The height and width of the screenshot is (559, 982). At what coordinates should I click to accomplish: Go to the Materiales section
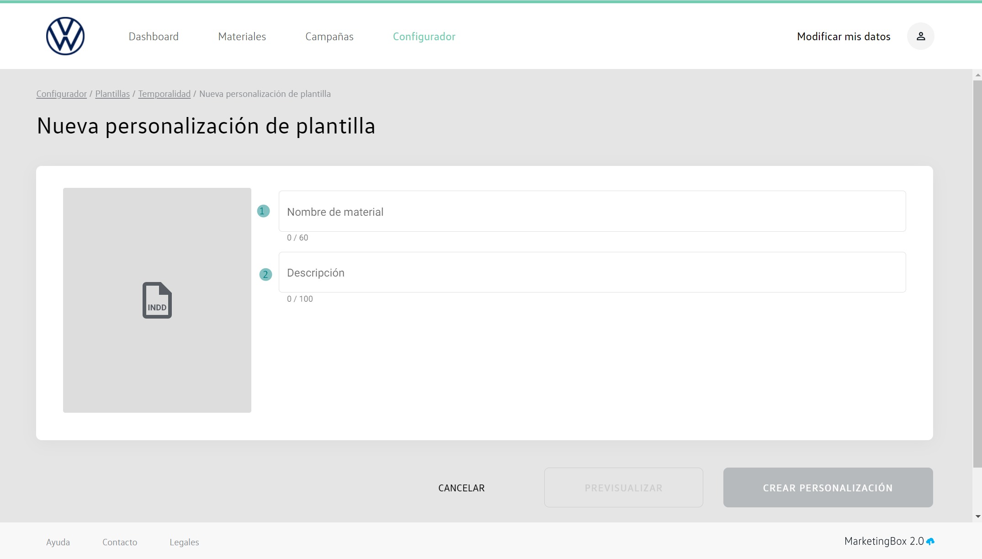pos(242,37)
